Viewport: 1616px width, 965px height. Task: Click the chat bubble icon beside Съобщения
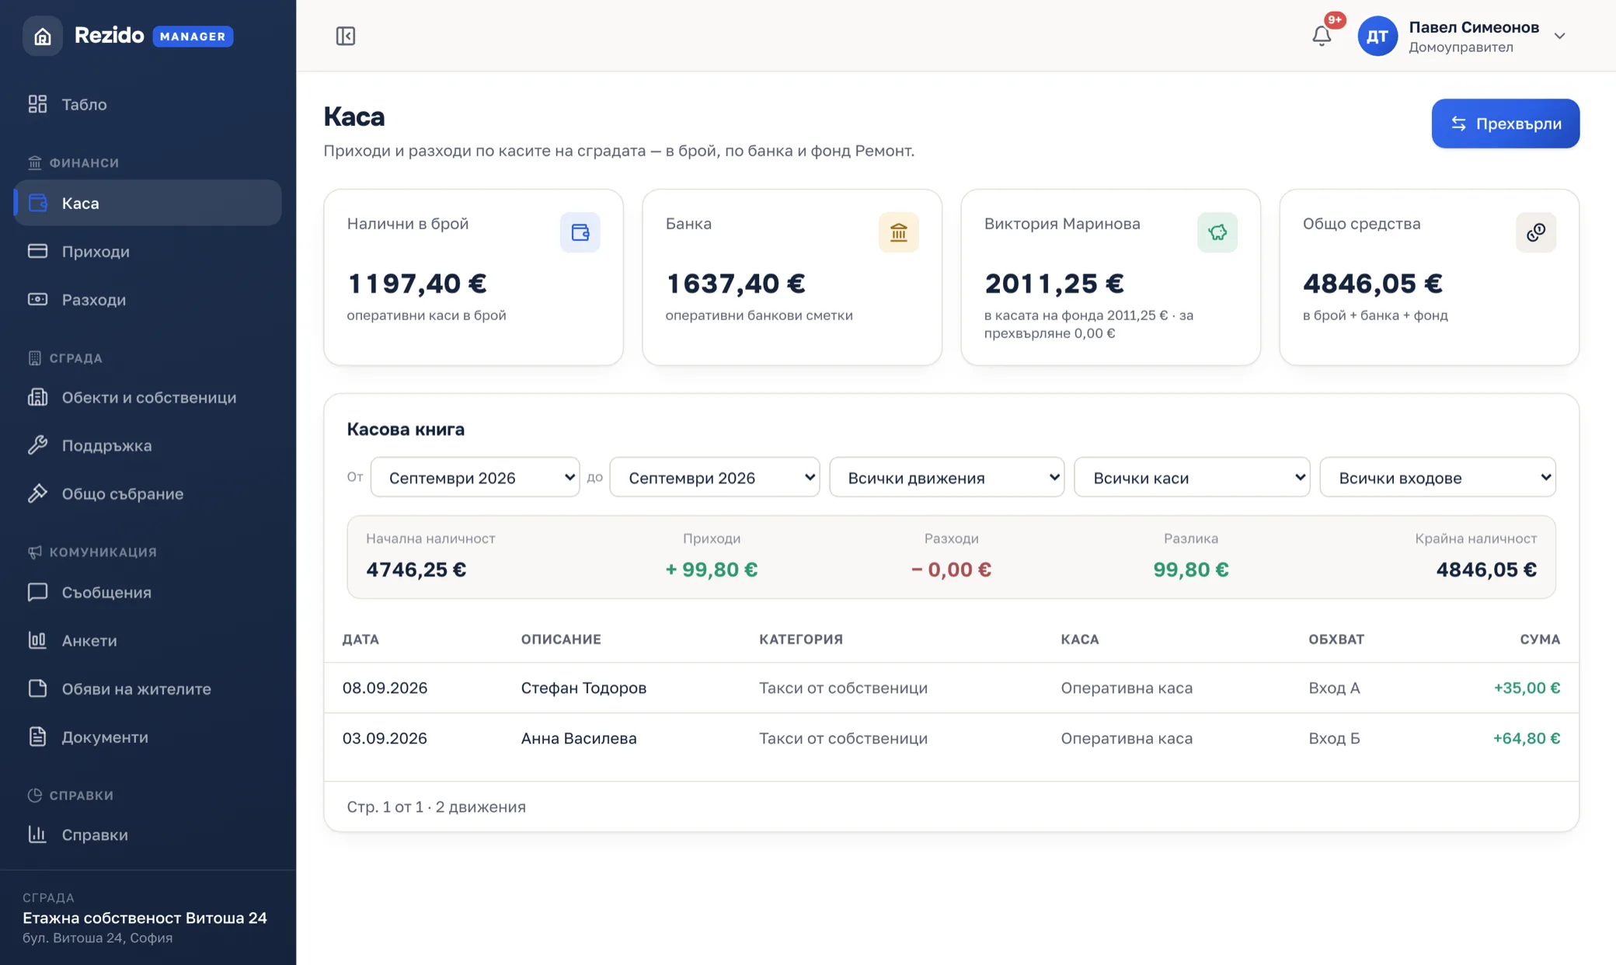click(37, 592)
